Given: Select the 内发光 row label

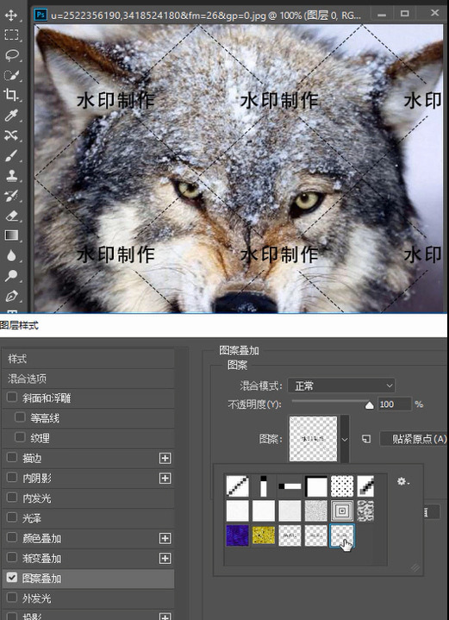Looking at the screenshot, I should click(37, 498).
